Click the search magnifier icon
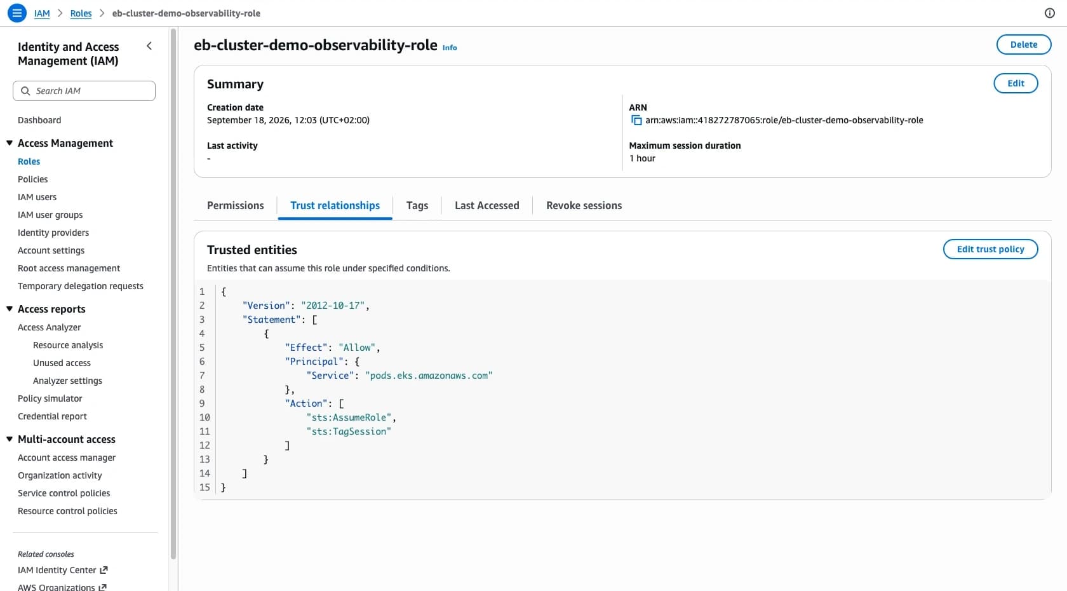This screenshot has height=591, width=1067. pyautogui.click(x=25, y=91)
